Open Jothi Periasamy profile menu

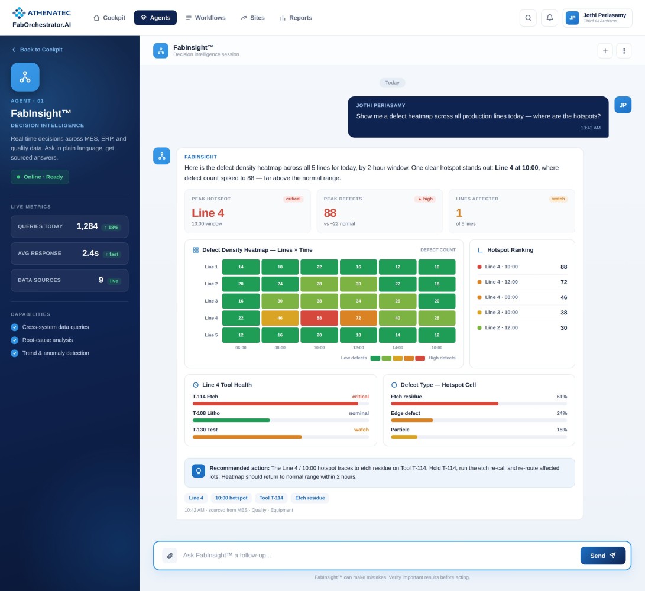point(597,18)
